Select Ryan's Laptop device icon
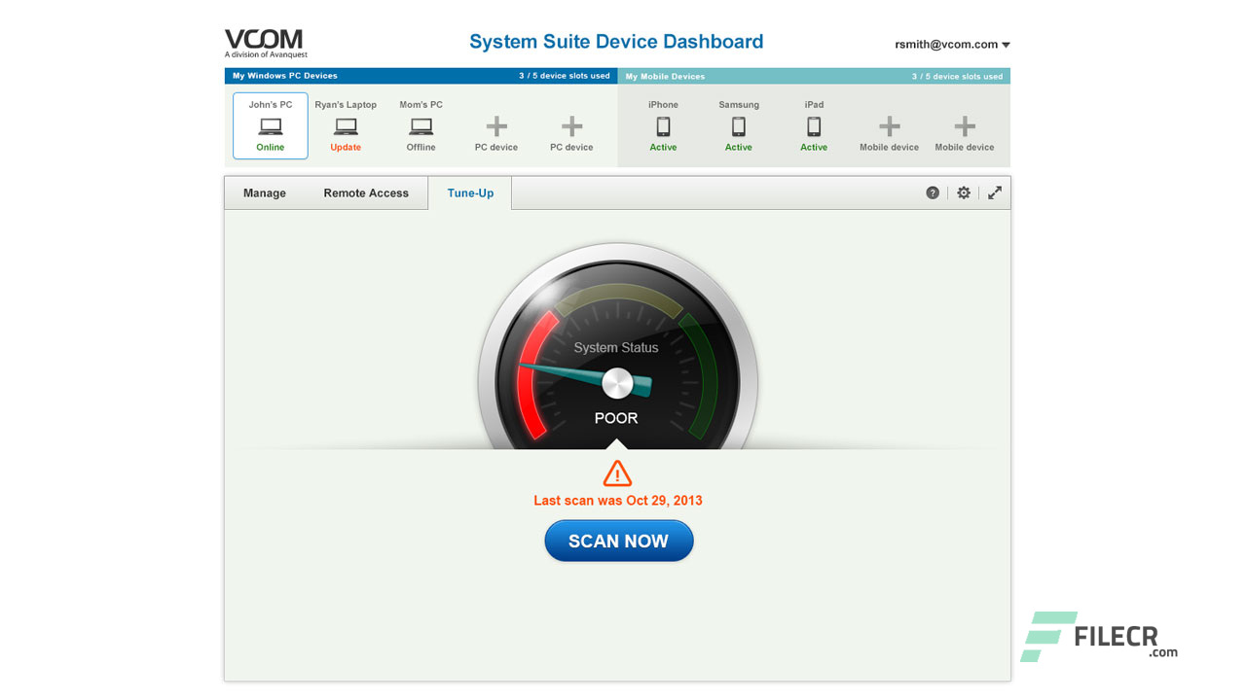This screenshot has width=1246, height=700. (346, 126)
